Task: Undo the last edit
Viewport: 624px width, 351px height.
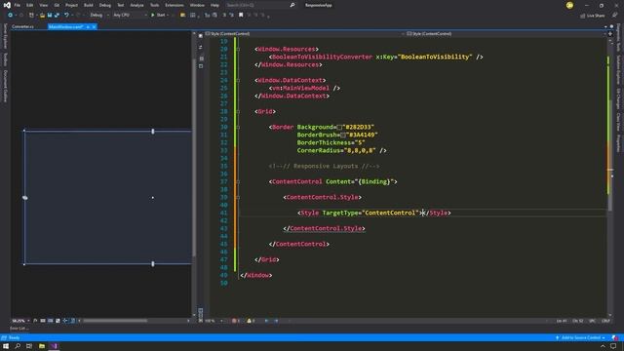Action: [66, 16]
